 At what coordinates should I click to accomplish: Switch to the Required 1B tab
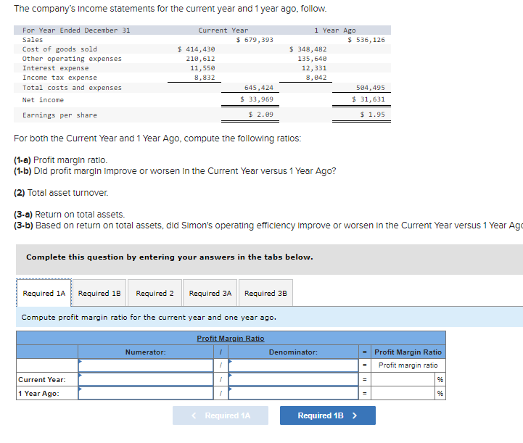[99, 293]
